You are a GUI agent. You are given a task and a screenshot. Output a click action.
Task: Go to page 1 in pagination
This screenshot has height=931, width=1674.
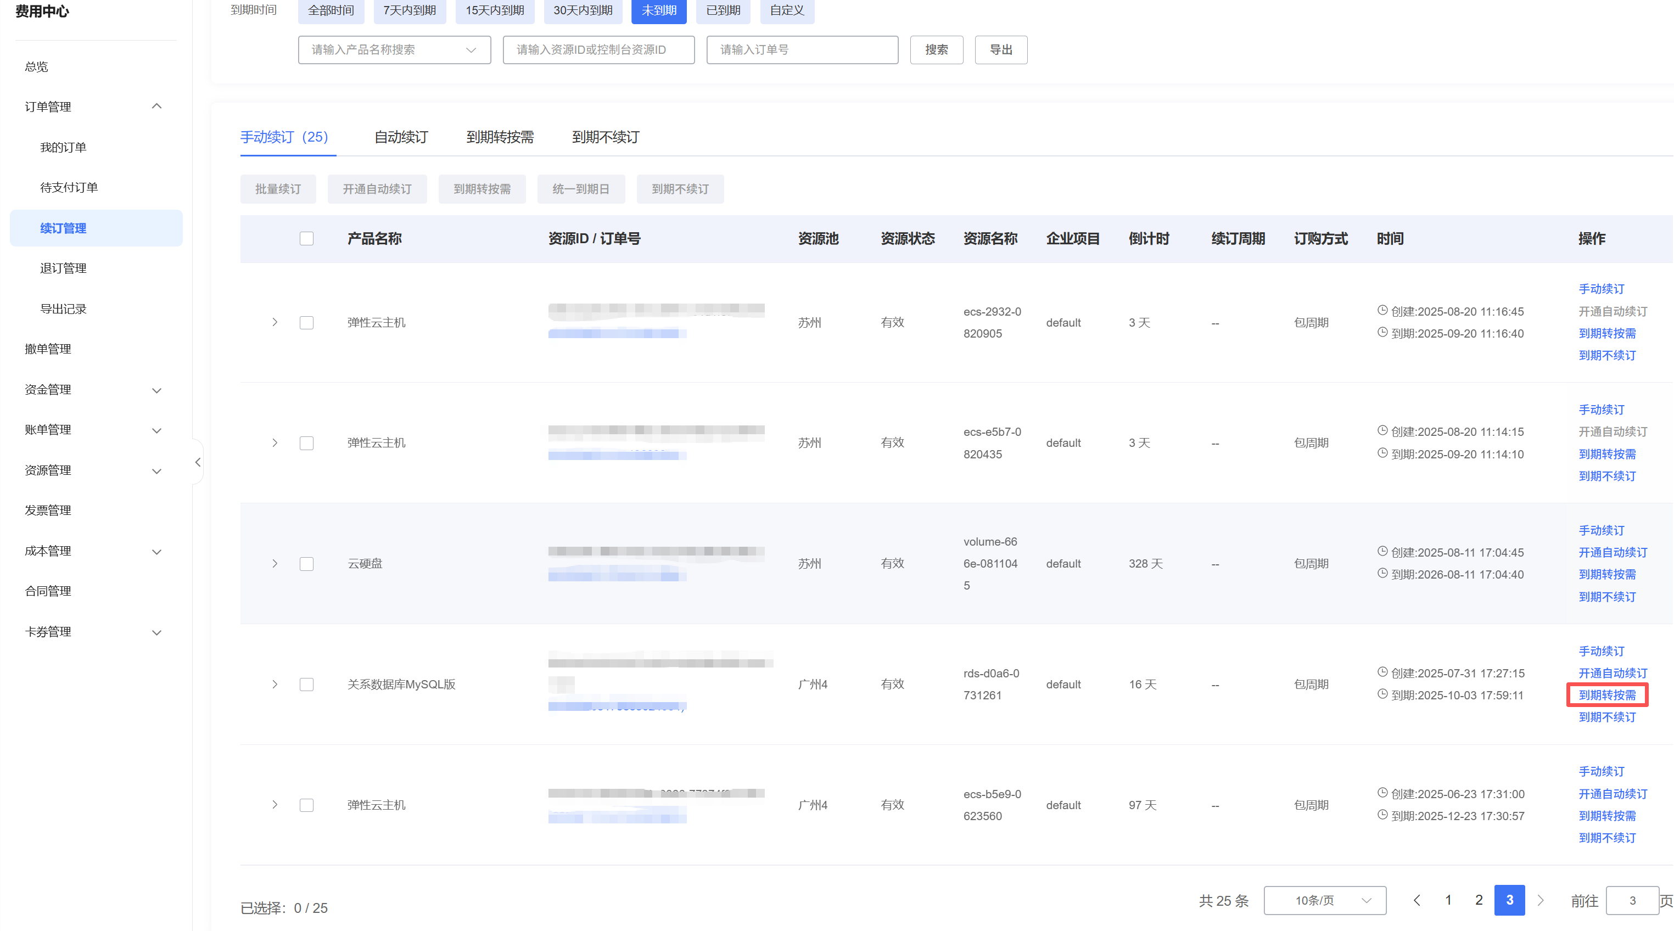click(1448, 900)
